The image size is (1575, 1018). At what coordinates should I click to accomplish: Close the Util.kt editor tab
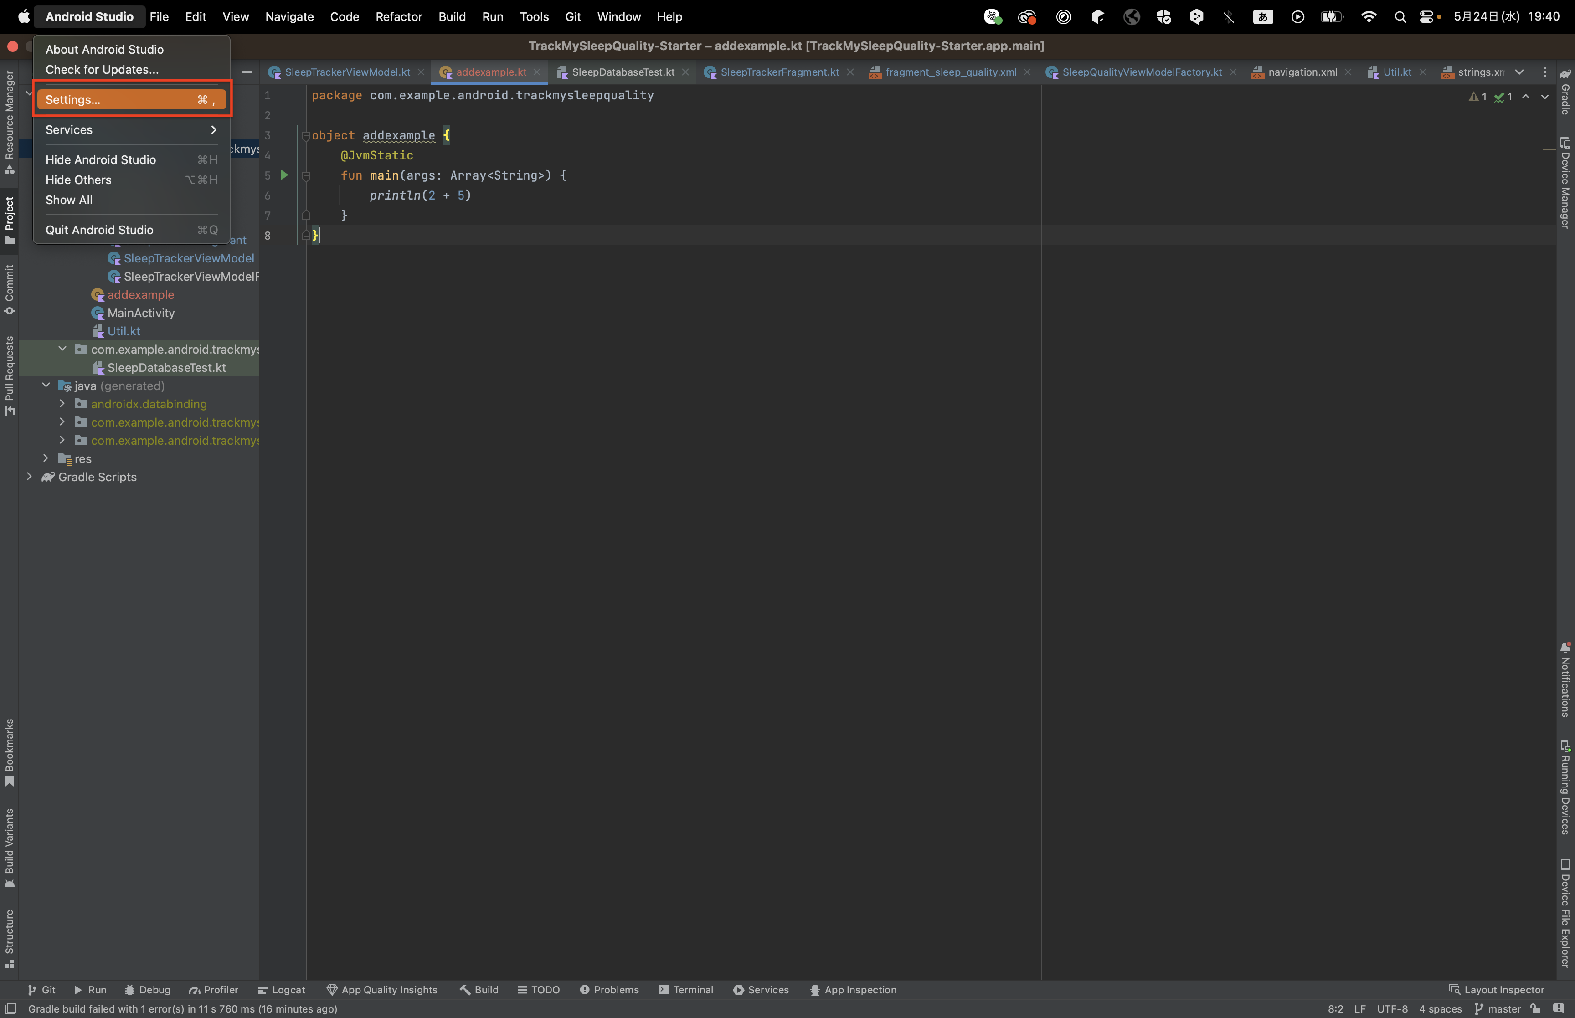1422,72
